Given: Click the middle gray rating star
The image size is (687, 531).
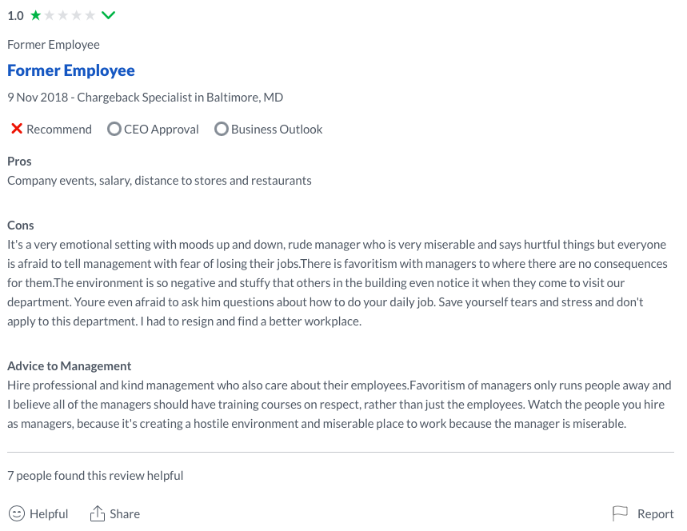Looking at the screenshot, I should [x=63, y=15].
